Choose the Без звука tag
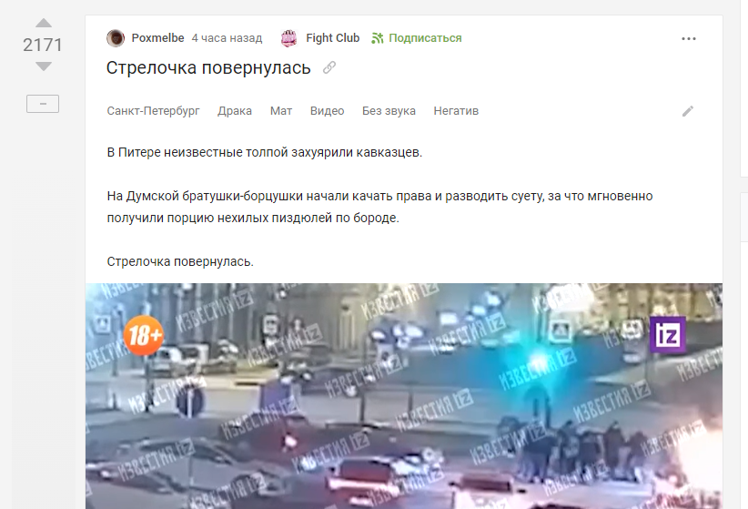The height and width of the screenshot is (509, 748). (x=389, y=111)
